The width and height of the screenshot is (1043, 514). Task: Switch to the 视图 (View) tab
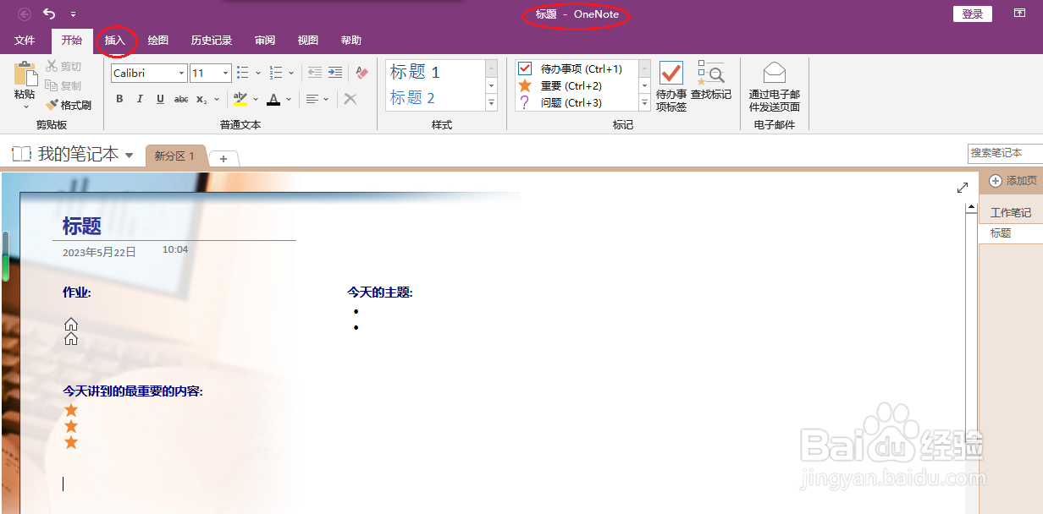click(308, 41)
